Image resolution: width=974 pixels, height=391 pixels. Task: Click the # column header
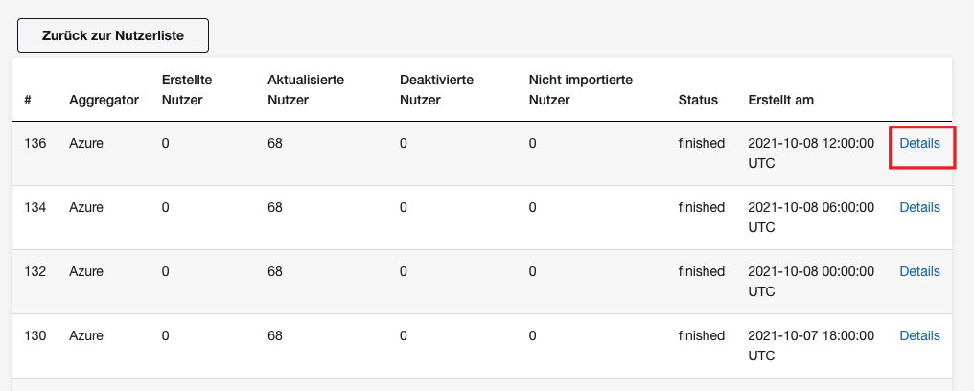[28, 100]
